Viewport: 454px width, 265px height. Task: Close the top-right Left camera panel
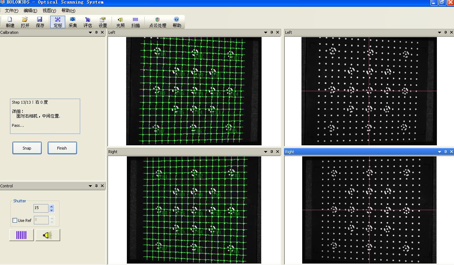click(x=452, y=32)
